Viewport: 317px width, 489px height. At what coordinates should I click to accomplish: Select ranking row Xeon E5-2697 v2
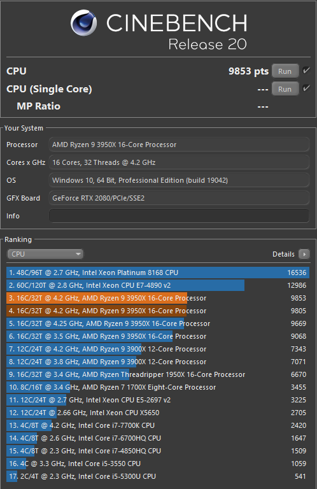pyautogui.click(x=158, y=400)
